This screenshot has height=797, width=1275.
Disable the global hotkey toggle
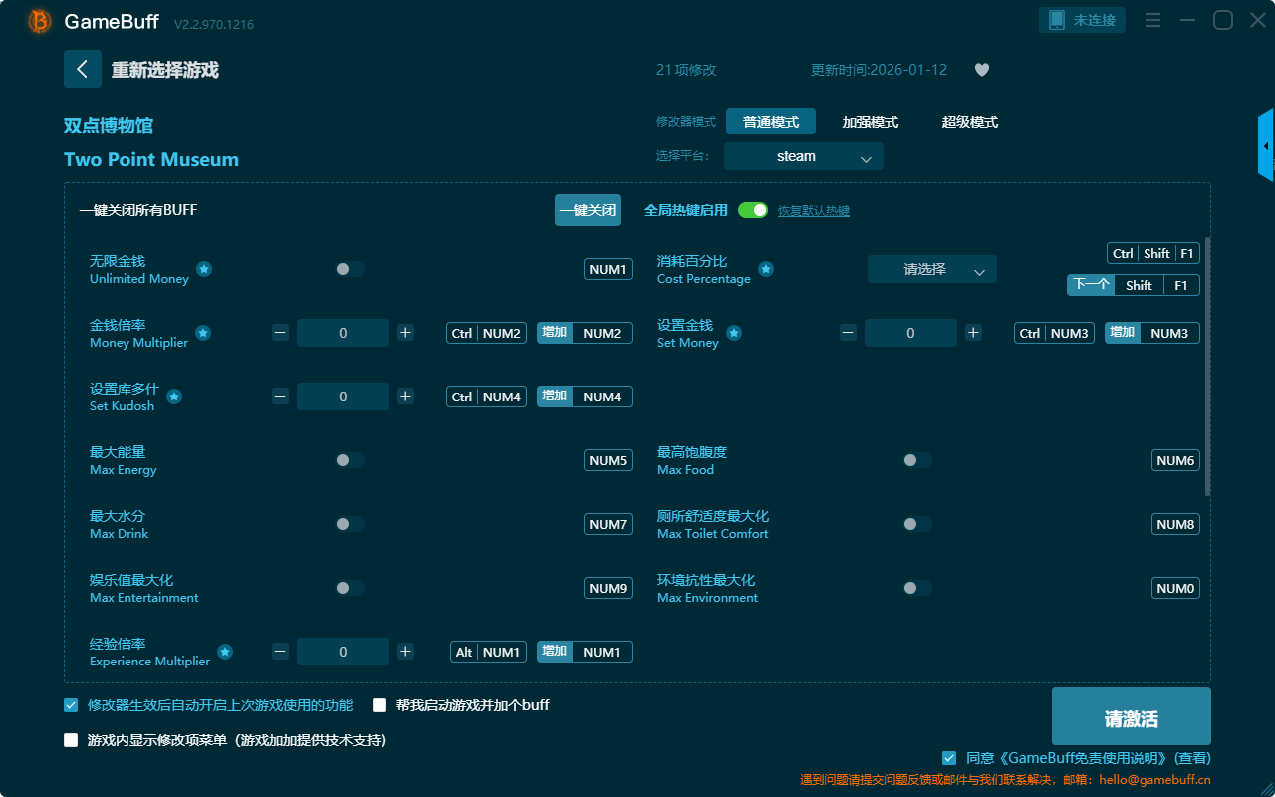[x=753, y=210]
